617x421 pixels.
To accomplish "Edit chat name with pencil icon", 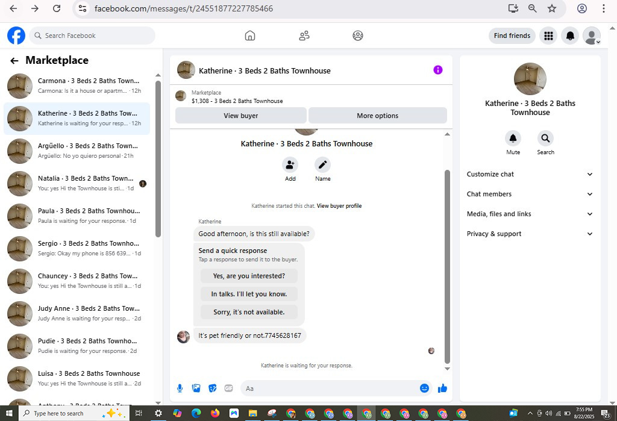I will 323,165.
